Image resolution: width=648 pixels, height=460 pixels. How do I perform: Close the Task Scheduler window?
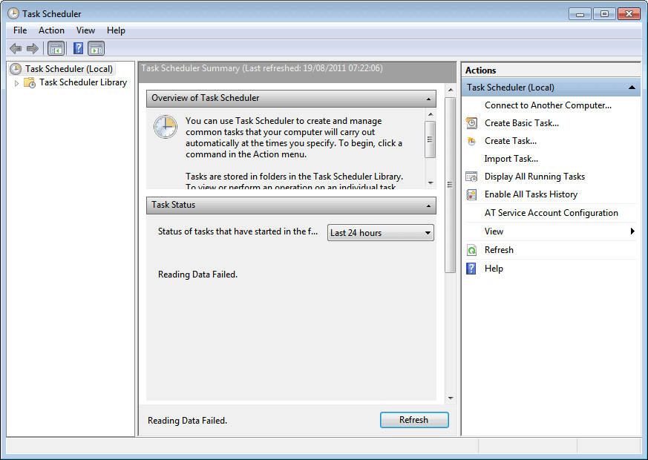pyautogui.click(x=629, y=14)
